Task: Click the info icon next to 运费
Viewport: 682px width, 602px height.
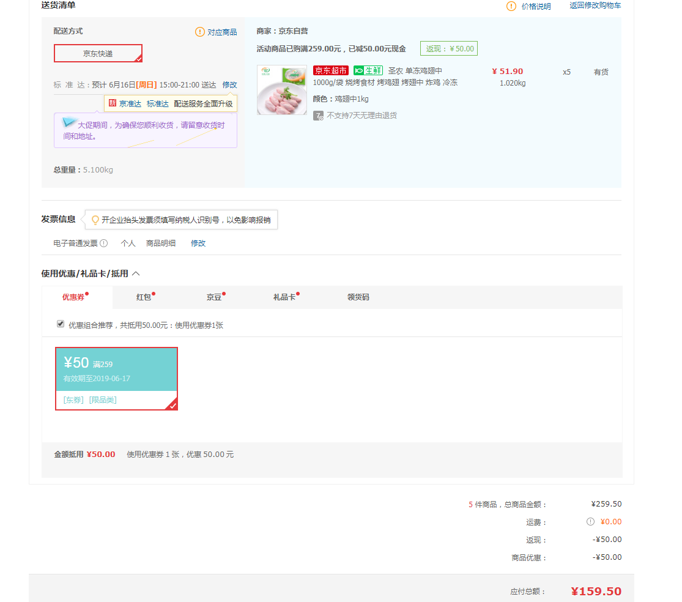Action: click(590, 522)
